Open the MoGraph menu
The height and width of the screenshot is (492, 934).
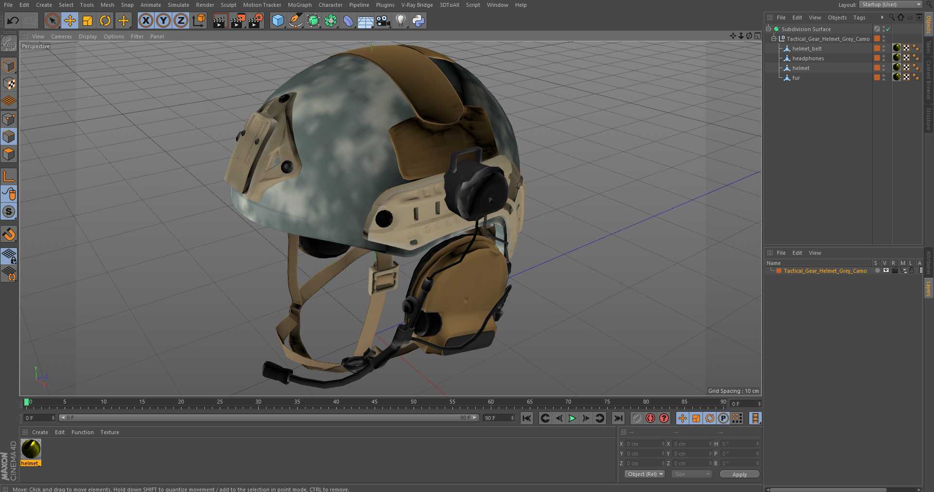click(x=300, y=5)
